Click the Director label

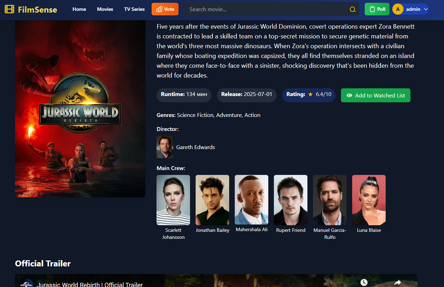pos(168,129)
